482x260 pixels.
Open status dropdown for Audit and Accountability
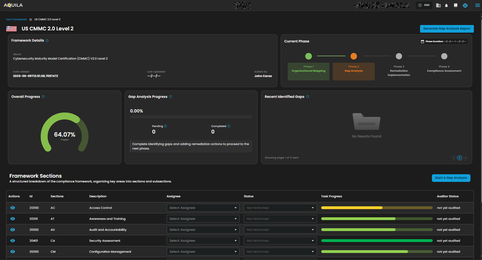[280, 230]
